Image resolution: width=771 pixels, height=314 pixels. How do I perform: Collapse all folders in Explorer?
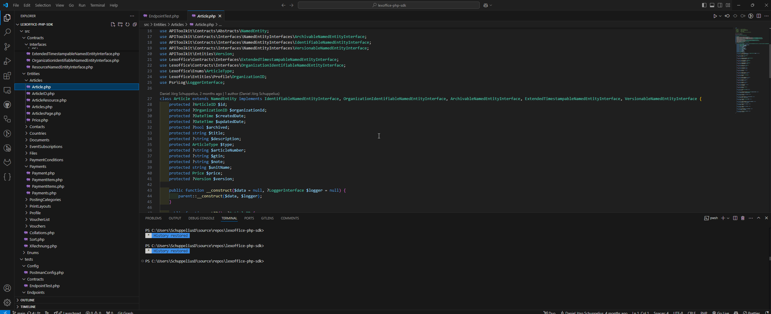coord(135,24)
